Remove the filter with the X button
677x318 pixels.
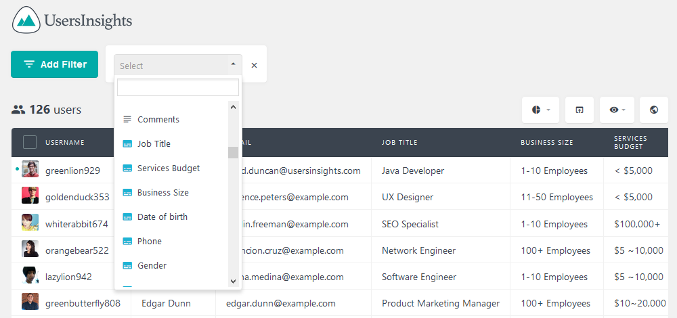pos(255,65)
